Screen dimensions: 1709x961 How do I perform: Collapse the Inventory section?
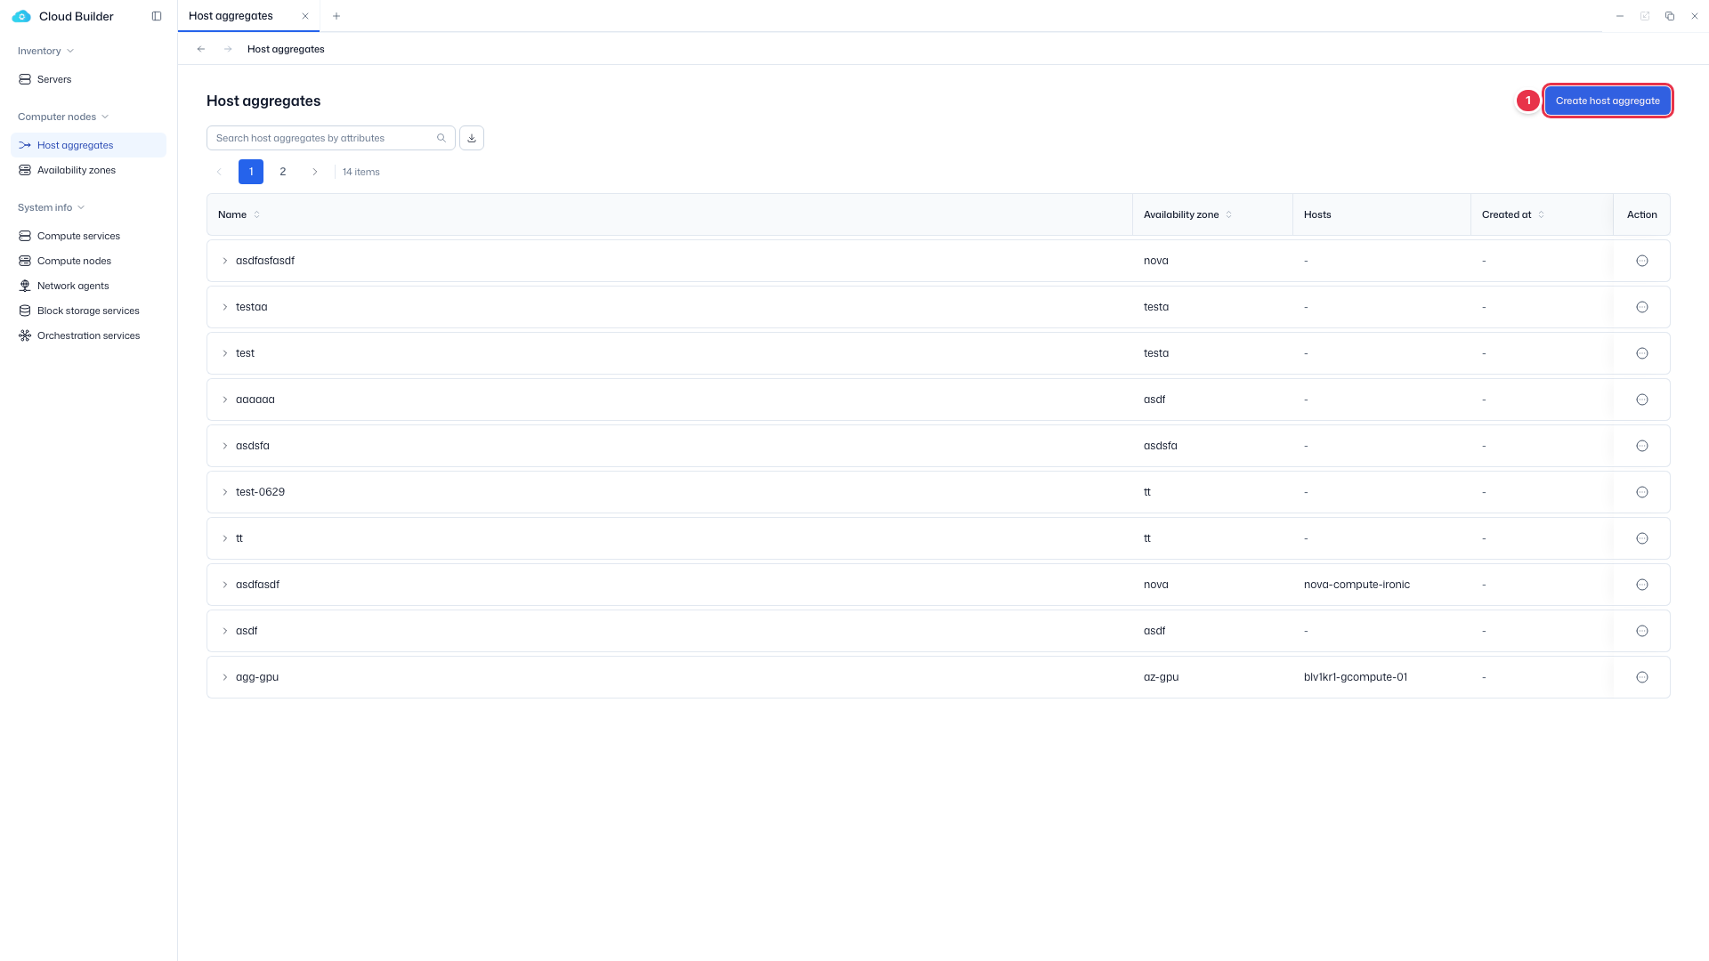tap(46, 51)
